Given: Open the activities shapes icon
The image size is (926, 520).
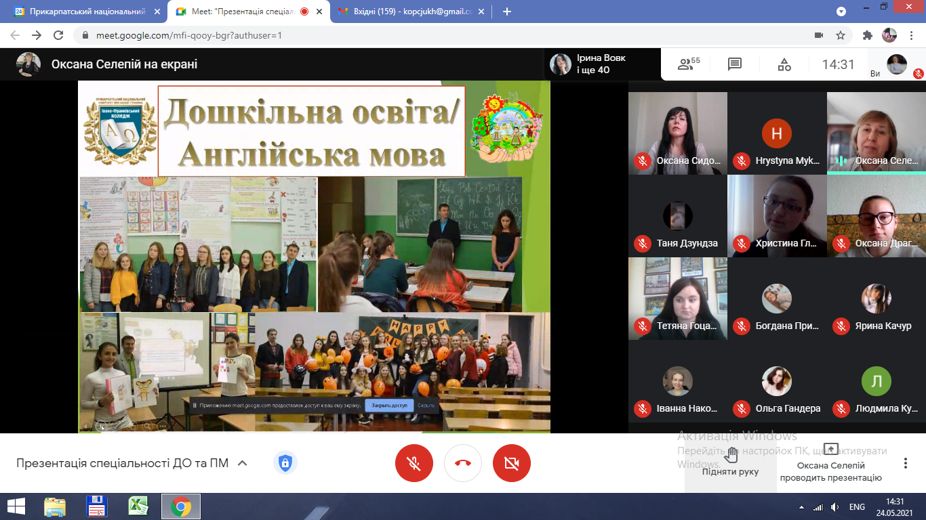Looking at the screenshot, I should click(784, 64).
